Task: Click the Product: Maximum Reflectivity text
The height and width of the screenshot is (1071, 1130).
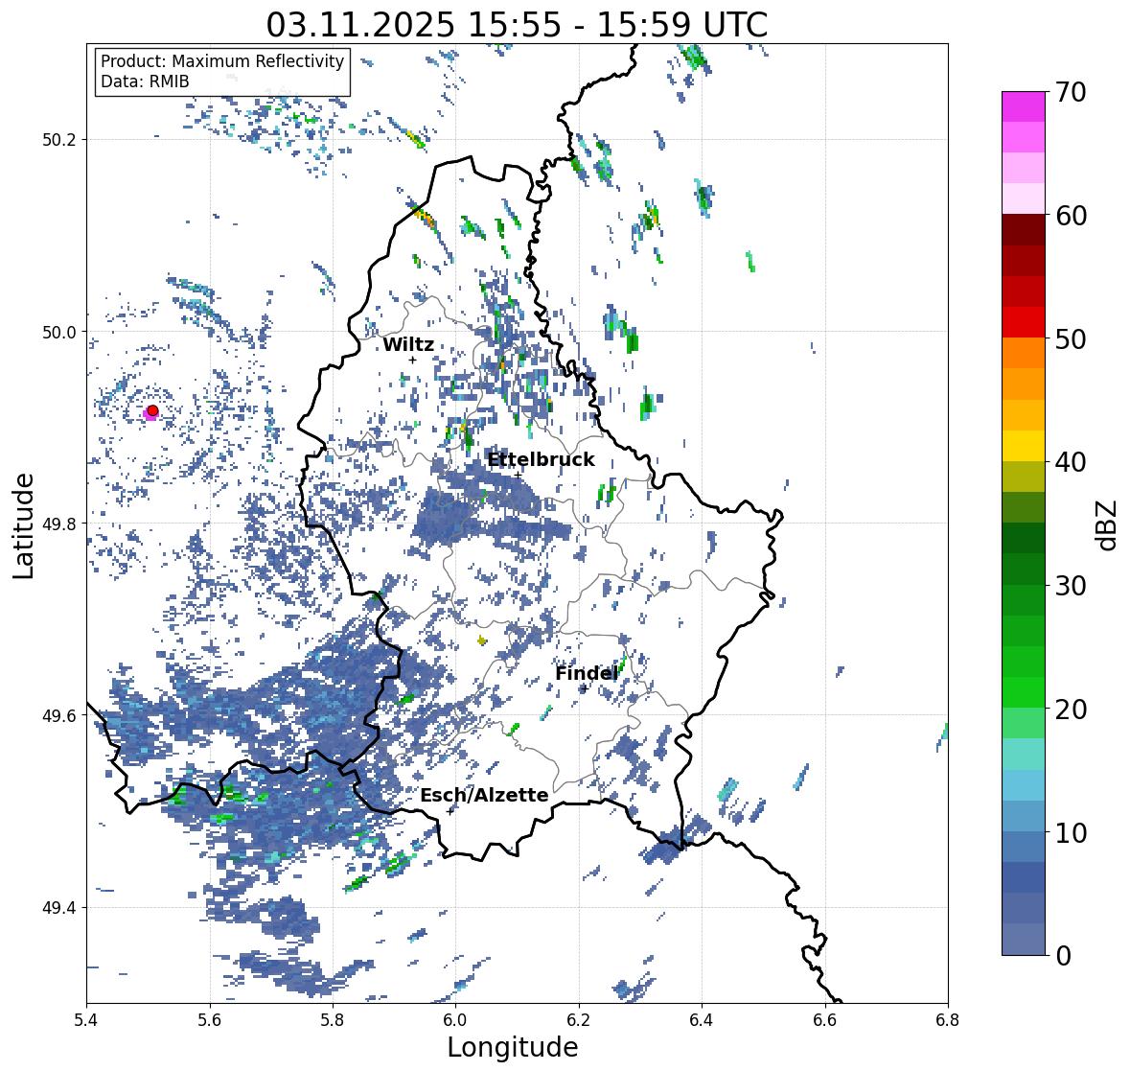Action: (x=222, y=61)
